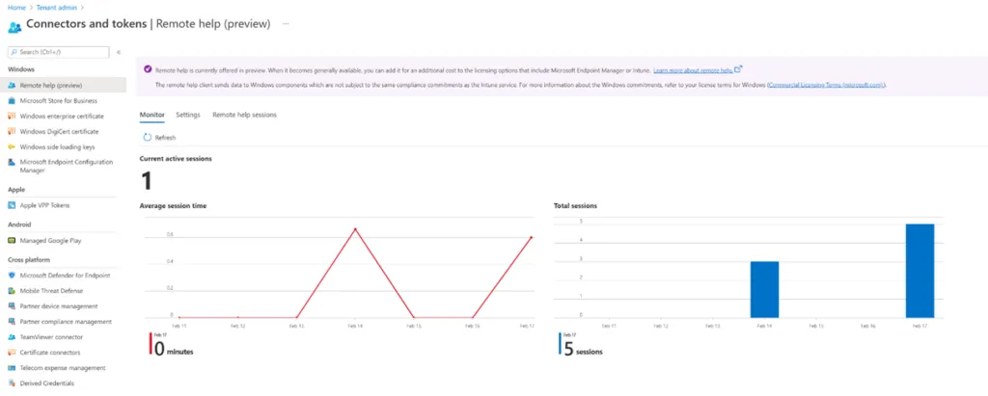
Task: Go to Home breadcrumb link
Action: tap(16, 8)
